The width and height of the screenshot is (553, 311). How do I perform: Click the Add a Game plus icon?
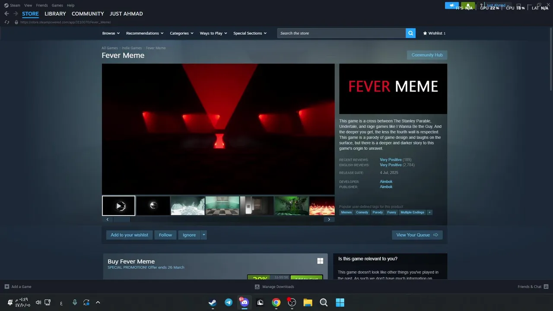coord(6,287)
